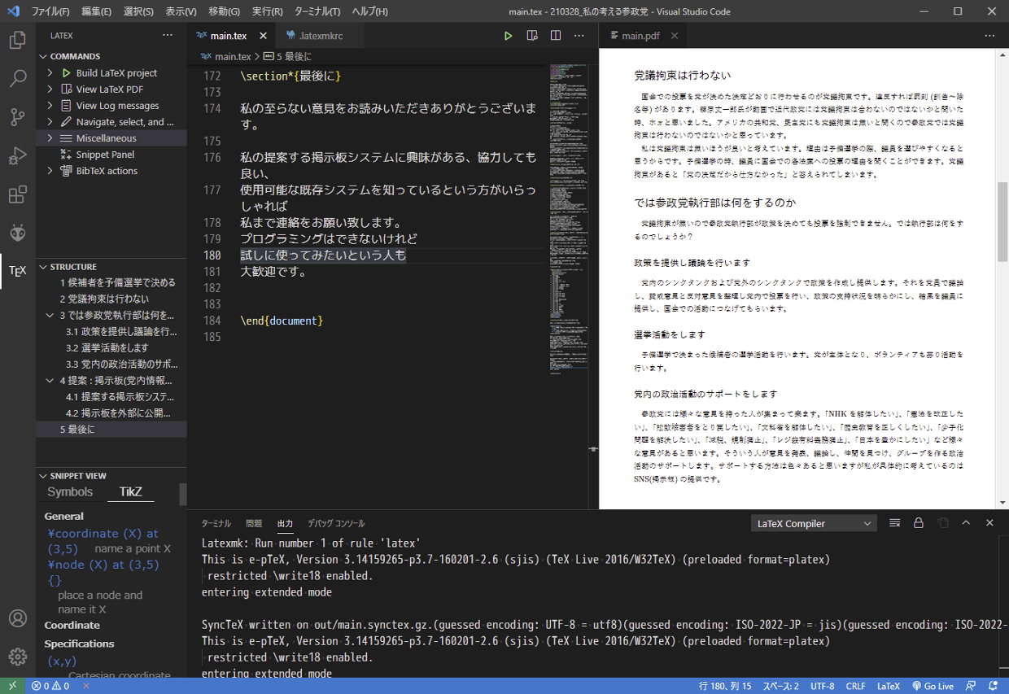Click Go Live in status bar
The image size is (1009, 694).
pos(933,686)
